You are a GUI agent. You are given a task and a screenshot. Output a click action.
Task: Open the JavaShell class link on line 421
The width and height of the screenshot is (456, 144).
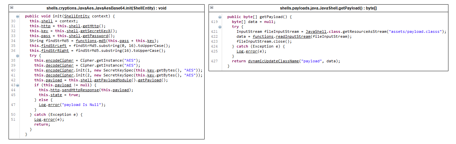click(x=317, y=31)
